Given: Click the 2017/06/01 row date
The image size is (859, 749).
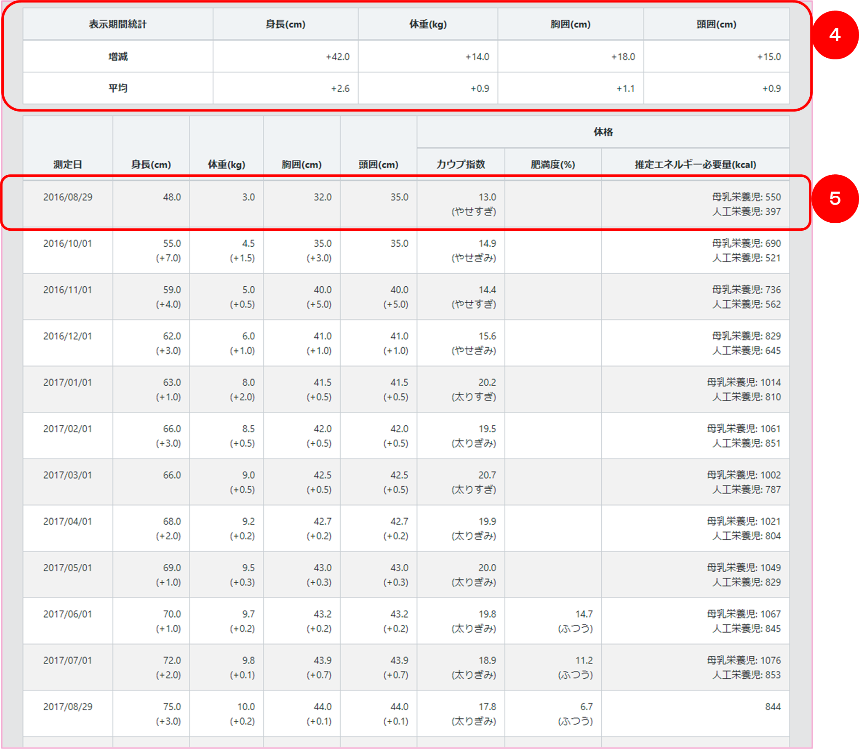Looking at the screenshot, I should tap(67, 614).
